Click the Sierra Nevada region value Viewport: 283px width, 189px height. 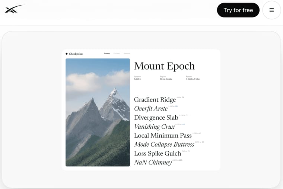point(166,79)
